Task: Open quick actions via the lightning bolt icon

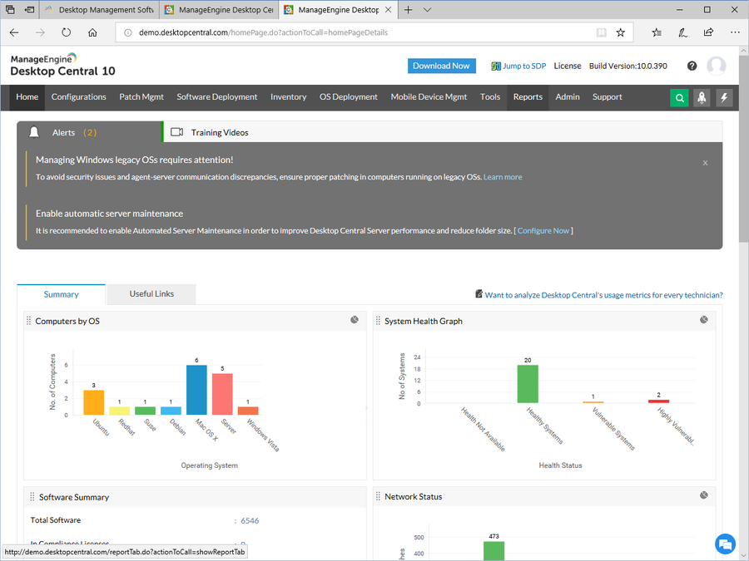Action: (x=723, y=97)
